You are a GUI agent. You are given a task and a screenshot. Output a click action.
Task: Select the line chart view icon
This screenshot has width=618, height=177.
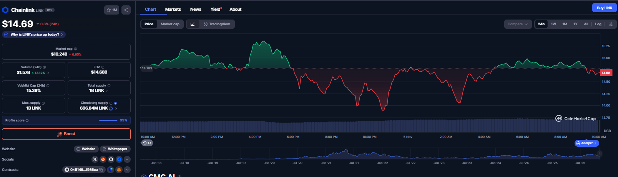[x=193, y=24]
